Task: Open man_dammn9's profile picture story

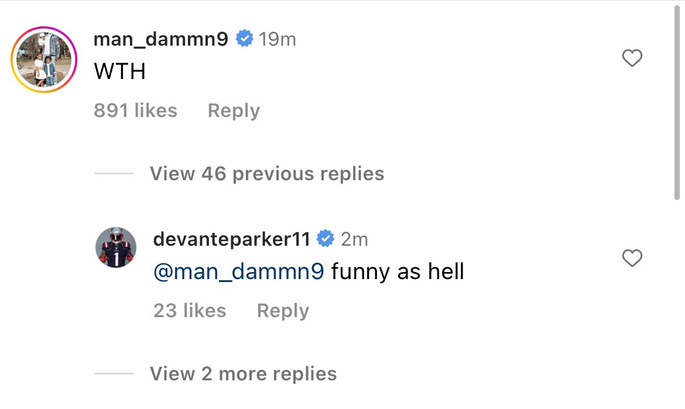Action: point(44,60)
